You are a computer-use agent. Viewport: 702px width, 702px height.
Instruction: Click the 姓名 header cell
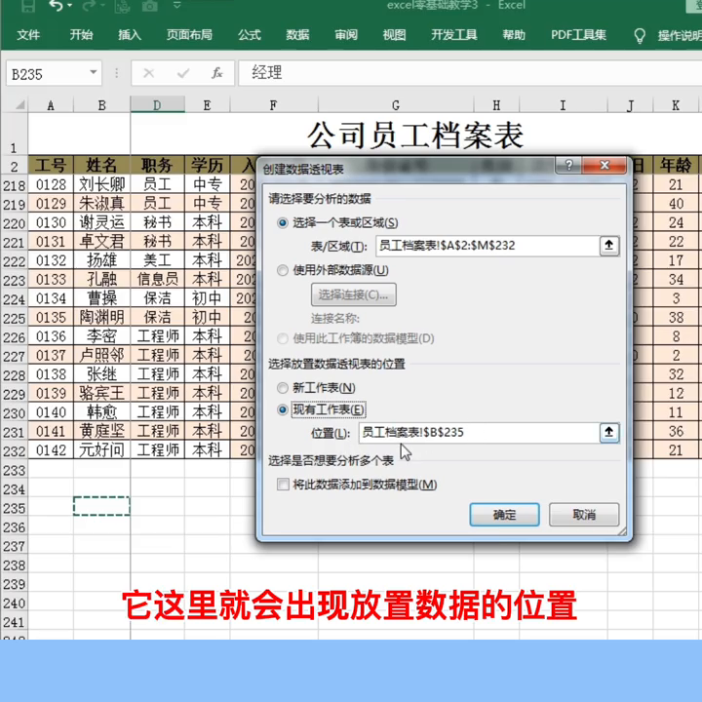click(101, 165)
